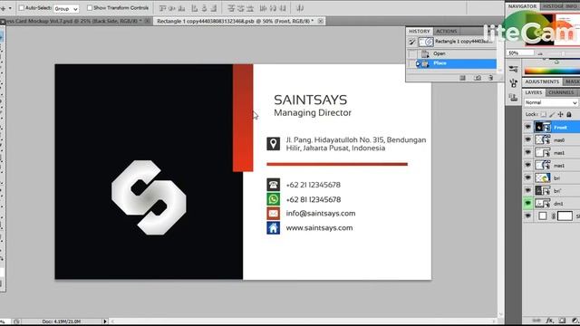Screen dimensions: 580x326
Task: Create new snapshot in History panel
Action: point(478,78)
